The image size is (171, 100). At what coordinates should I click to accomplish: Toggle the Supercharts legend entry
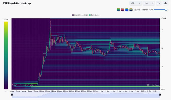point(94,15)
